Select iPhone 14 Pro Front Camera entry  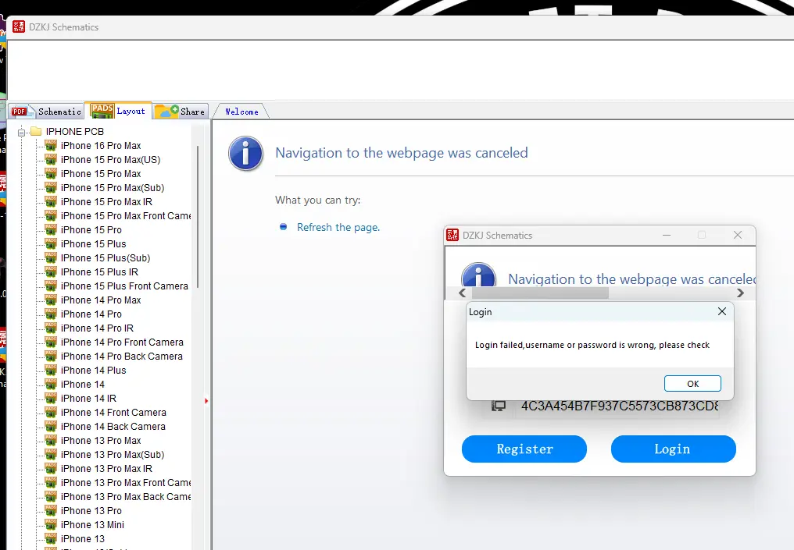tap(122, 342)
